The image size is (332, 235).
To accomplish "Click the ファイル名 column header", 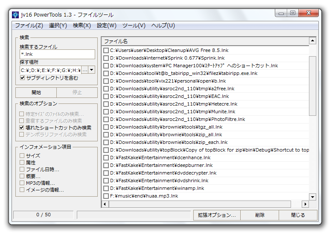I will [205, 41].
